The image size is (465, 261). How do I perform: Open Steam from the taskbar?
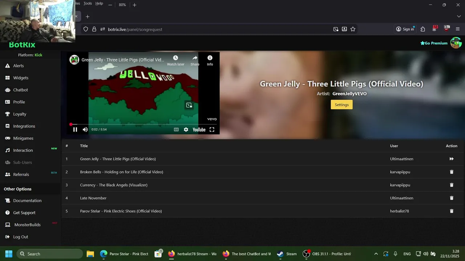[287, 254]
